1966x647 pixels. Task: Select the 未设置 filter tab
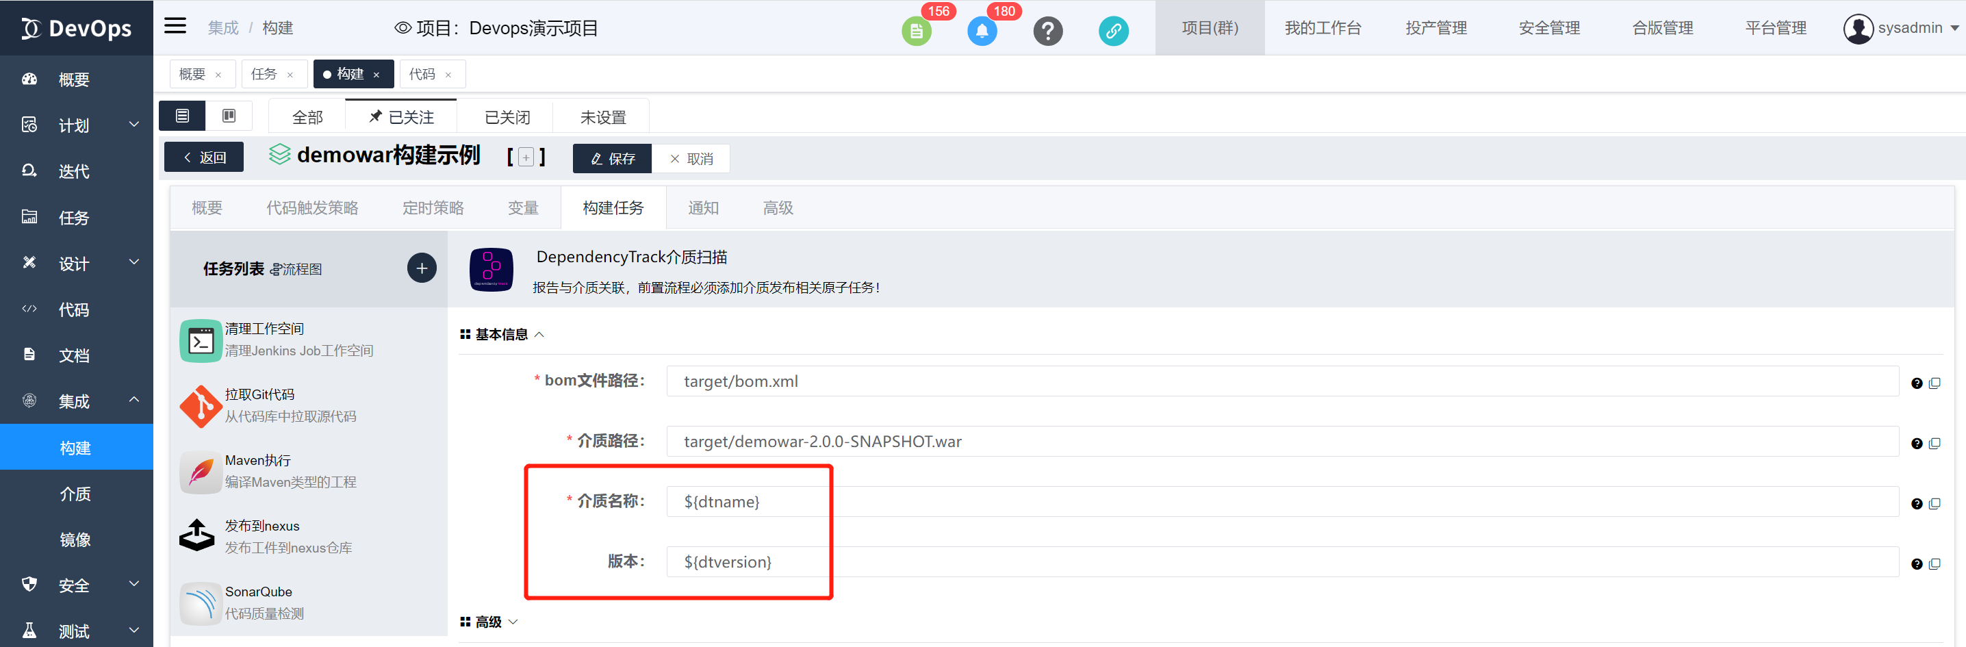tap(603, 117)
